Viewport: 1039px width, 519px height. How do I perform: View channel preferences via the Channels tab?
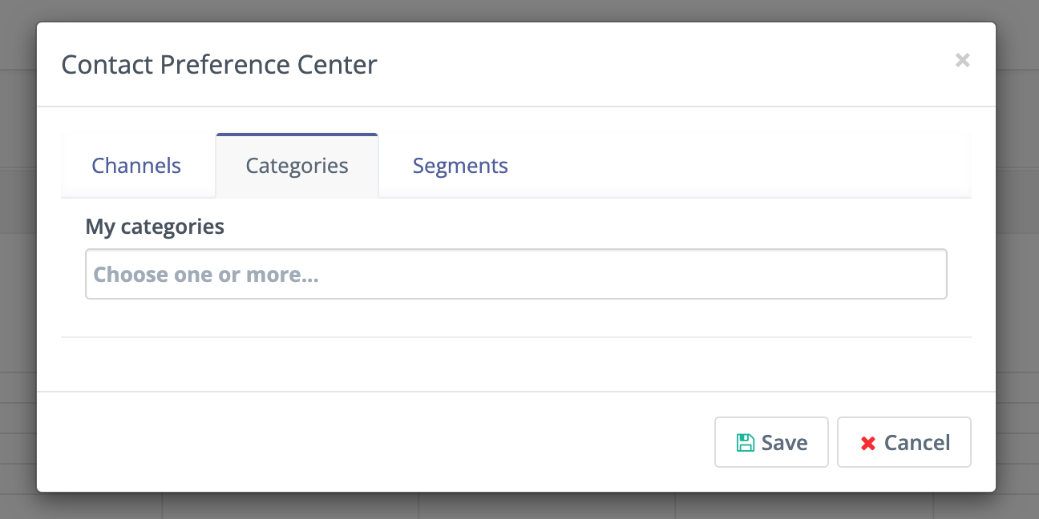click(x=135, y=165)
